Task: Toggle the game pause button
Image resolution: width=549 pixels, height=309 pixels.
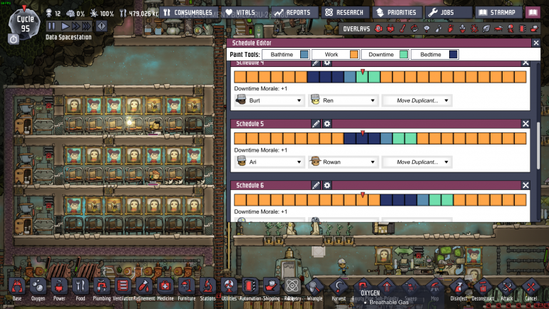Action: [x=51, y=26]
